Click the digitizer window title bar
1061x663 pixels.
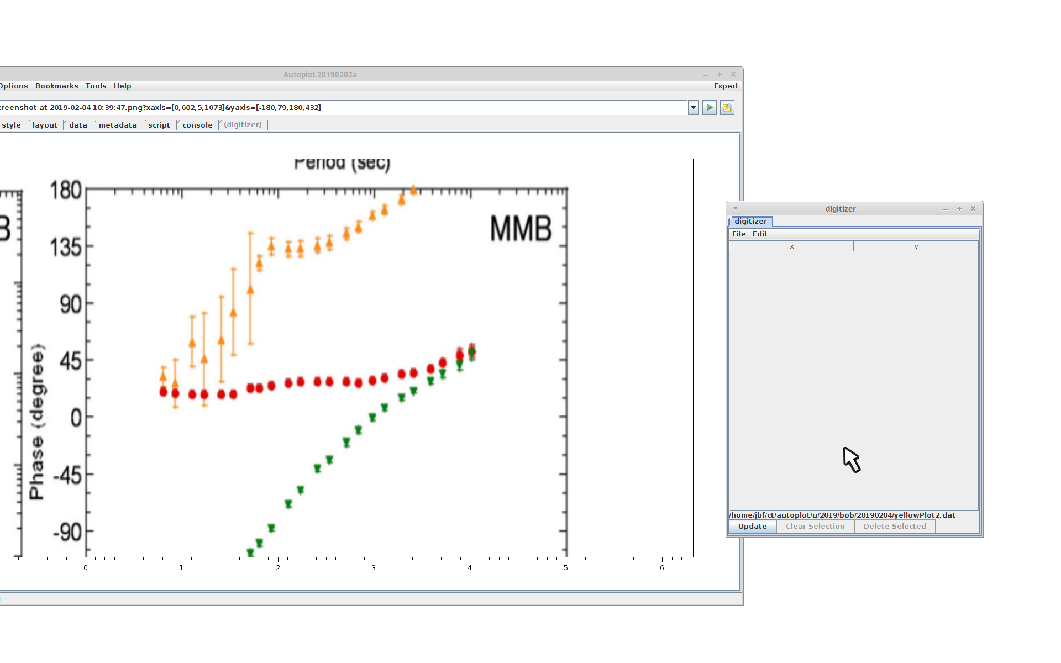tap(841, 209)
